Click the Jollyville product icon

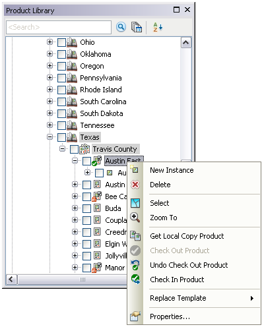click(x=97, y=256)
